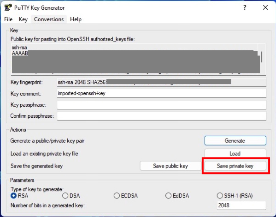Click the Confirm passphrase field
The width and height of the screenshot is (276, 217).
(x=162, y=116)
